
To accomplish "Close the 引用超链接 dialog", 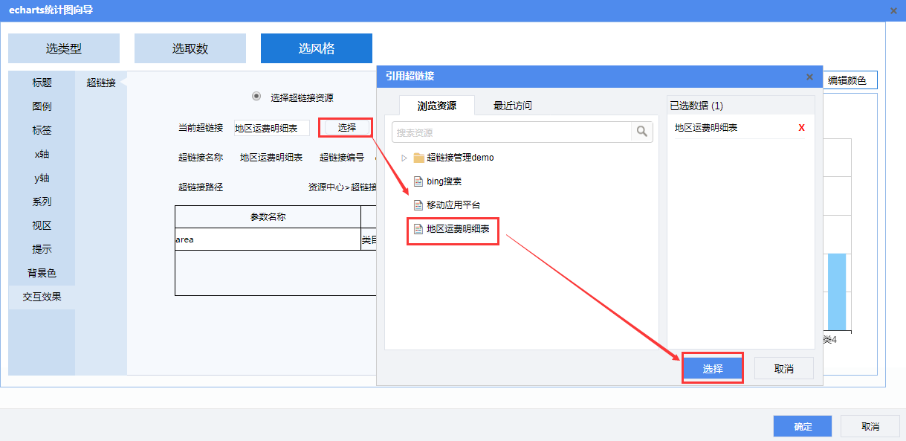I will point(809,77).
